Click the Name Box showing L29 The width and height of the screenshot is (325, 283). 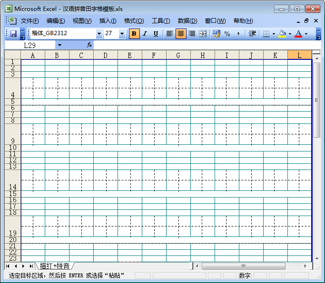(x=30, y=45)
